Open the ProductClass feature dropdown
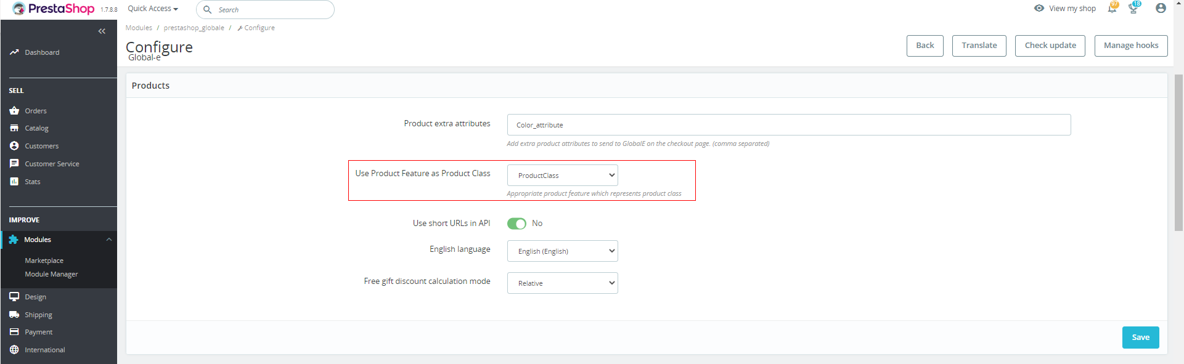The width and height of the screenshot is (1184, 364). point(562,176)
